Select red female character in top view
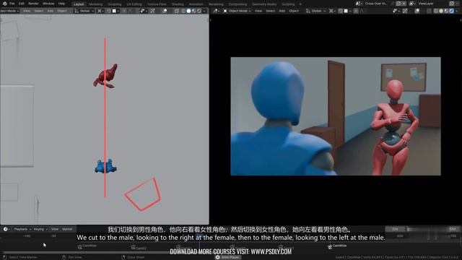This screenshot has width=462, height=260. point(105,77)
